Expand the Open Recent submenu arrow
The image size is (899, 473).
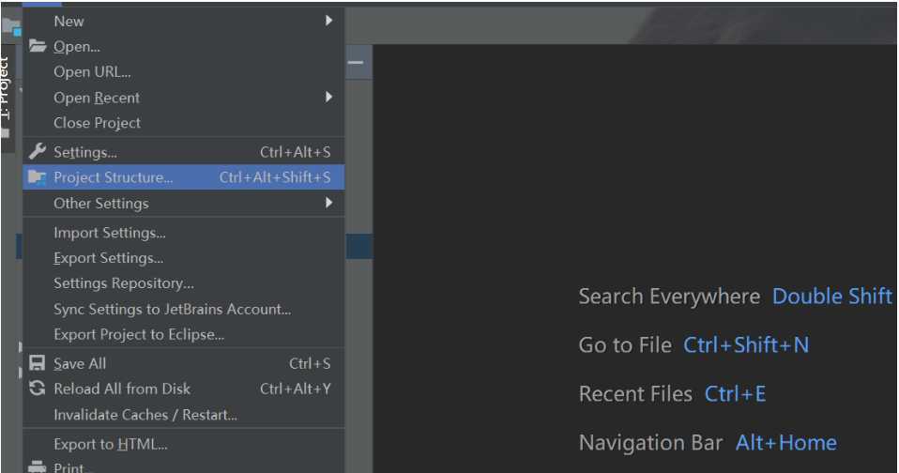point(328,97)
